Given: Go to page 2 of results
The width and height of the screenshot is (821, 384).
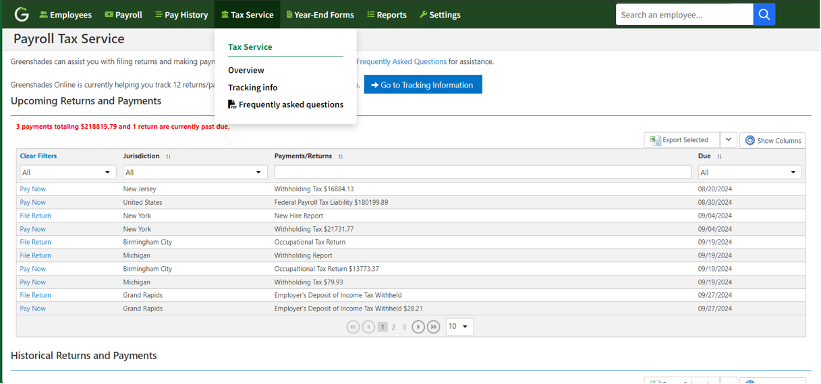Looking at the screenshot, I should [x=393, y=327].
